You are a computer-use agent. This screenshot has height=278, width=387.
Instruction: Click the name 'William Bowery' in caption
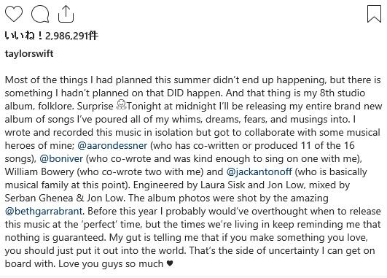click(39, 171)
